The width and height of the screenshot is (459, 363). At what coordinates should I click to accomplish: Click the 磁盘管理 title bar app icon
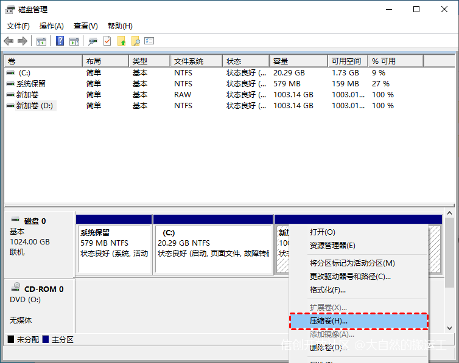tap(10, 10)
